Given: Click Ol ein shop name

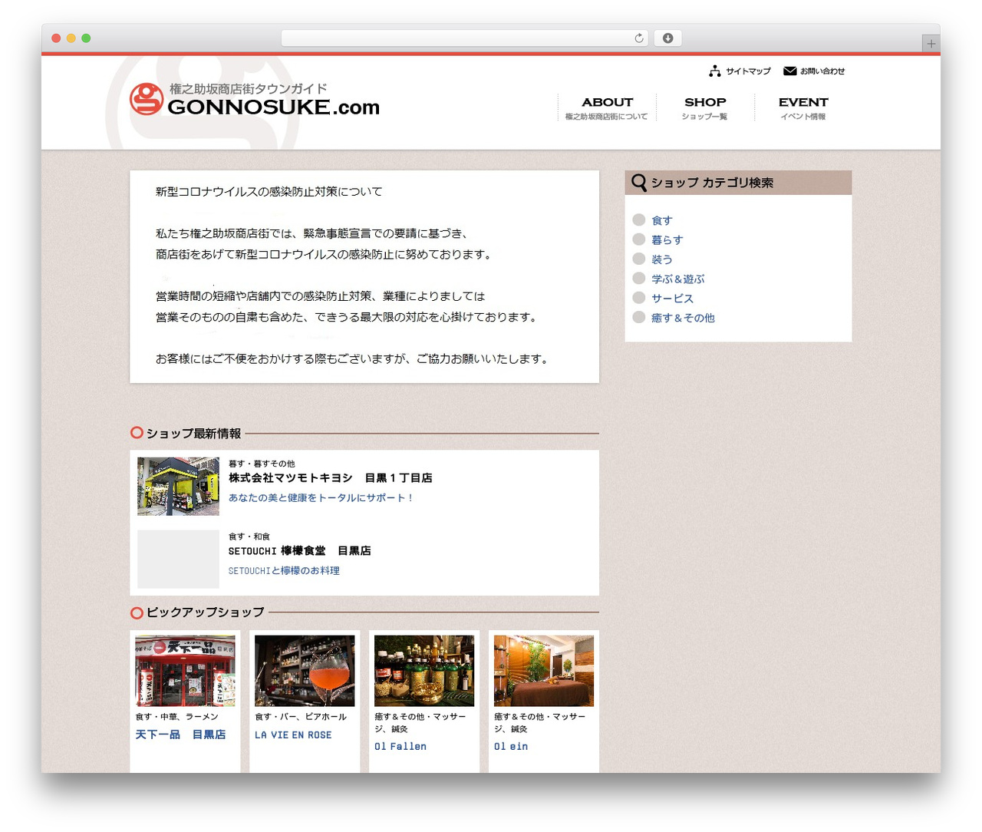Looking at the screenshot, I should [511, 746].
